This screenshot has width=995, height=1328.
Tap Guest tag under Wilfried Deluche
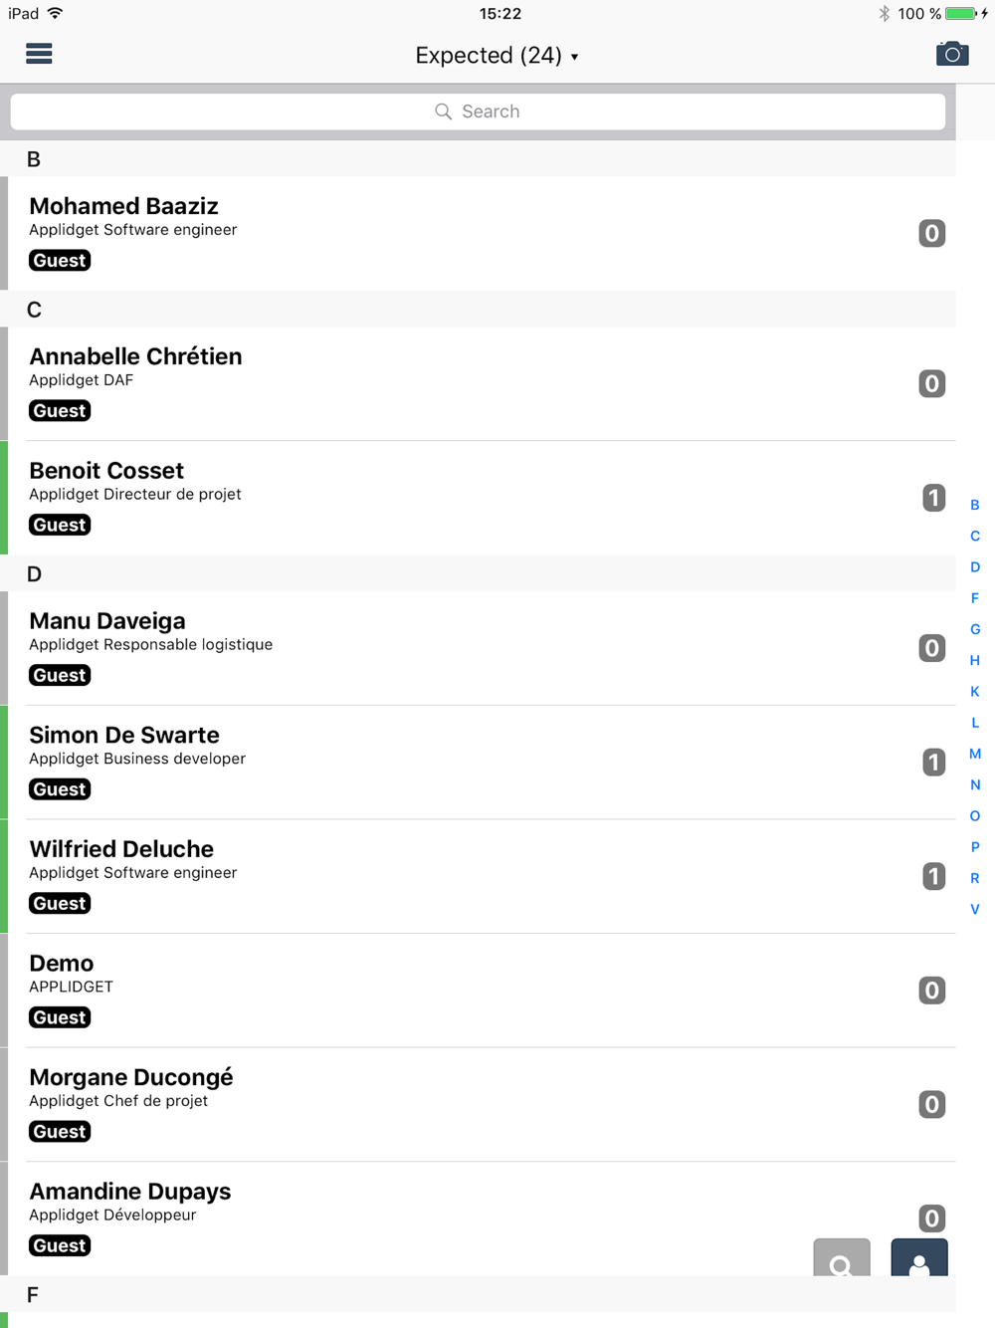[60, 903]
